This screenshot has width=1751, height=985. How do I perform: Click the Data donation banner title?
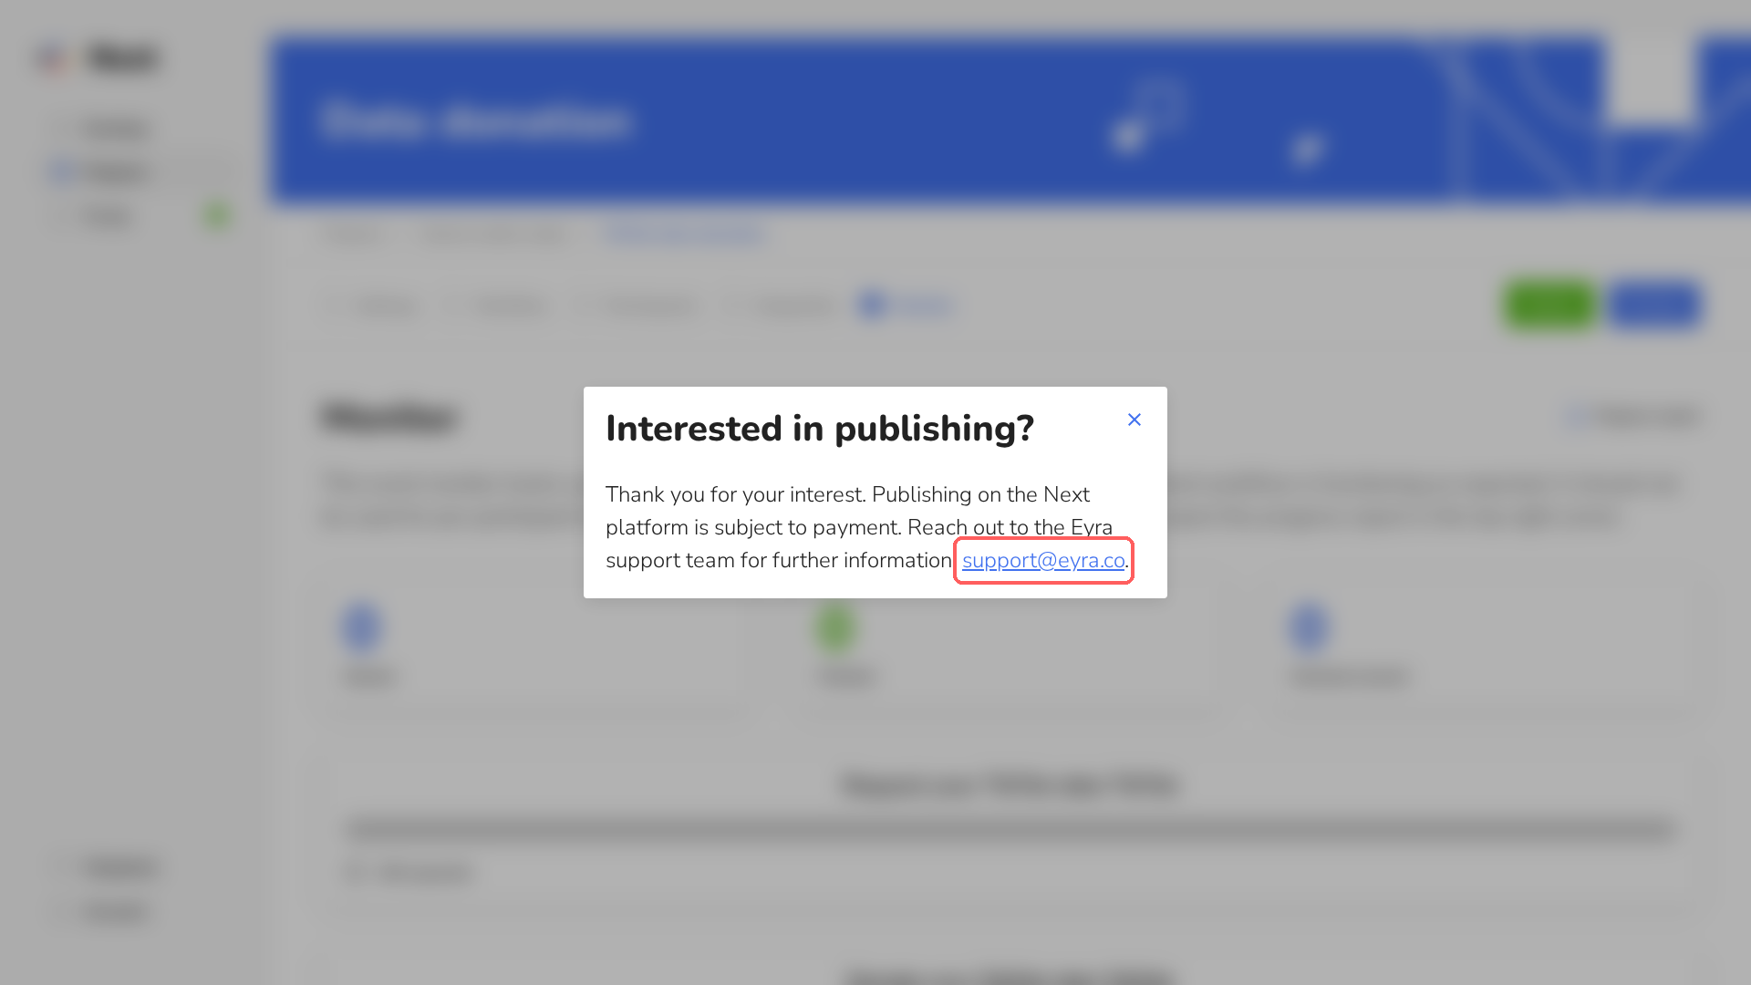pyautogui.click(x=474, y=121)
